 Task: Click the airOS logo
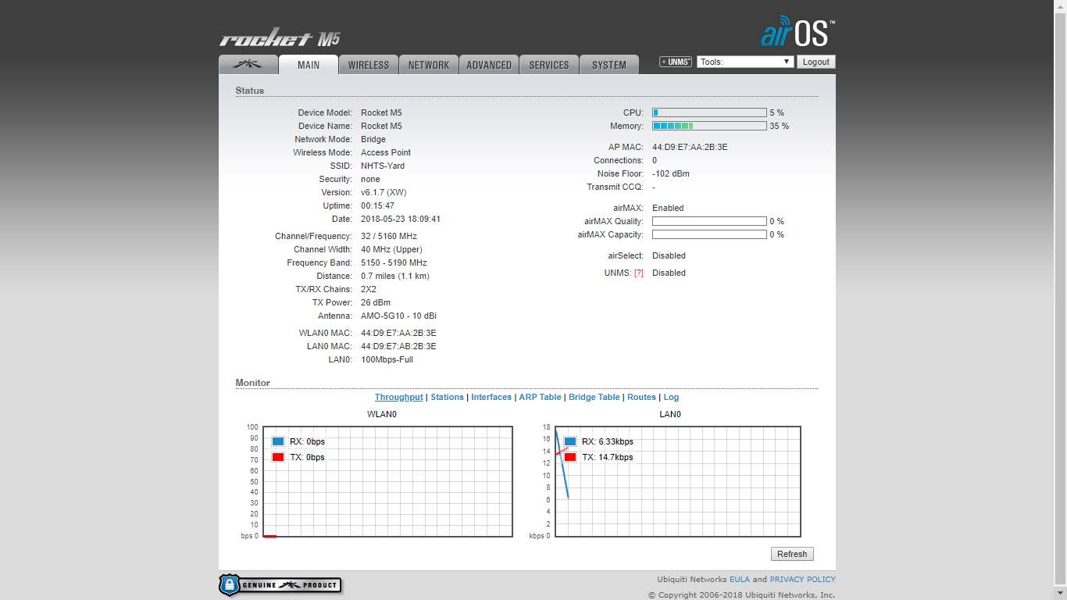pyautogui.click(x=798, y=31)
